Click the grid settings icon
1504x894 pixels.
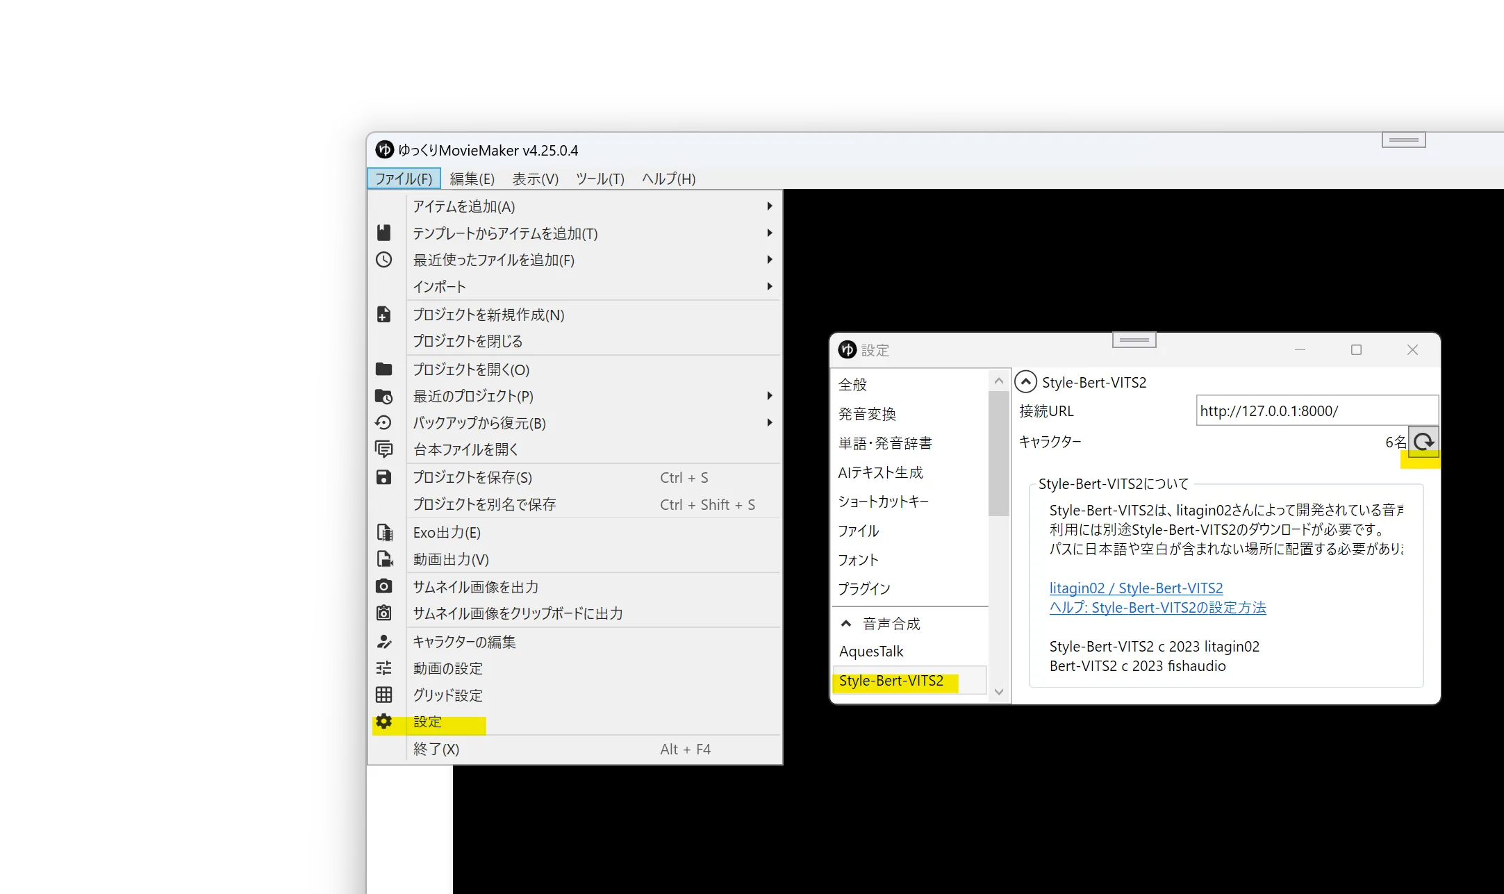(x=383, y=695)
